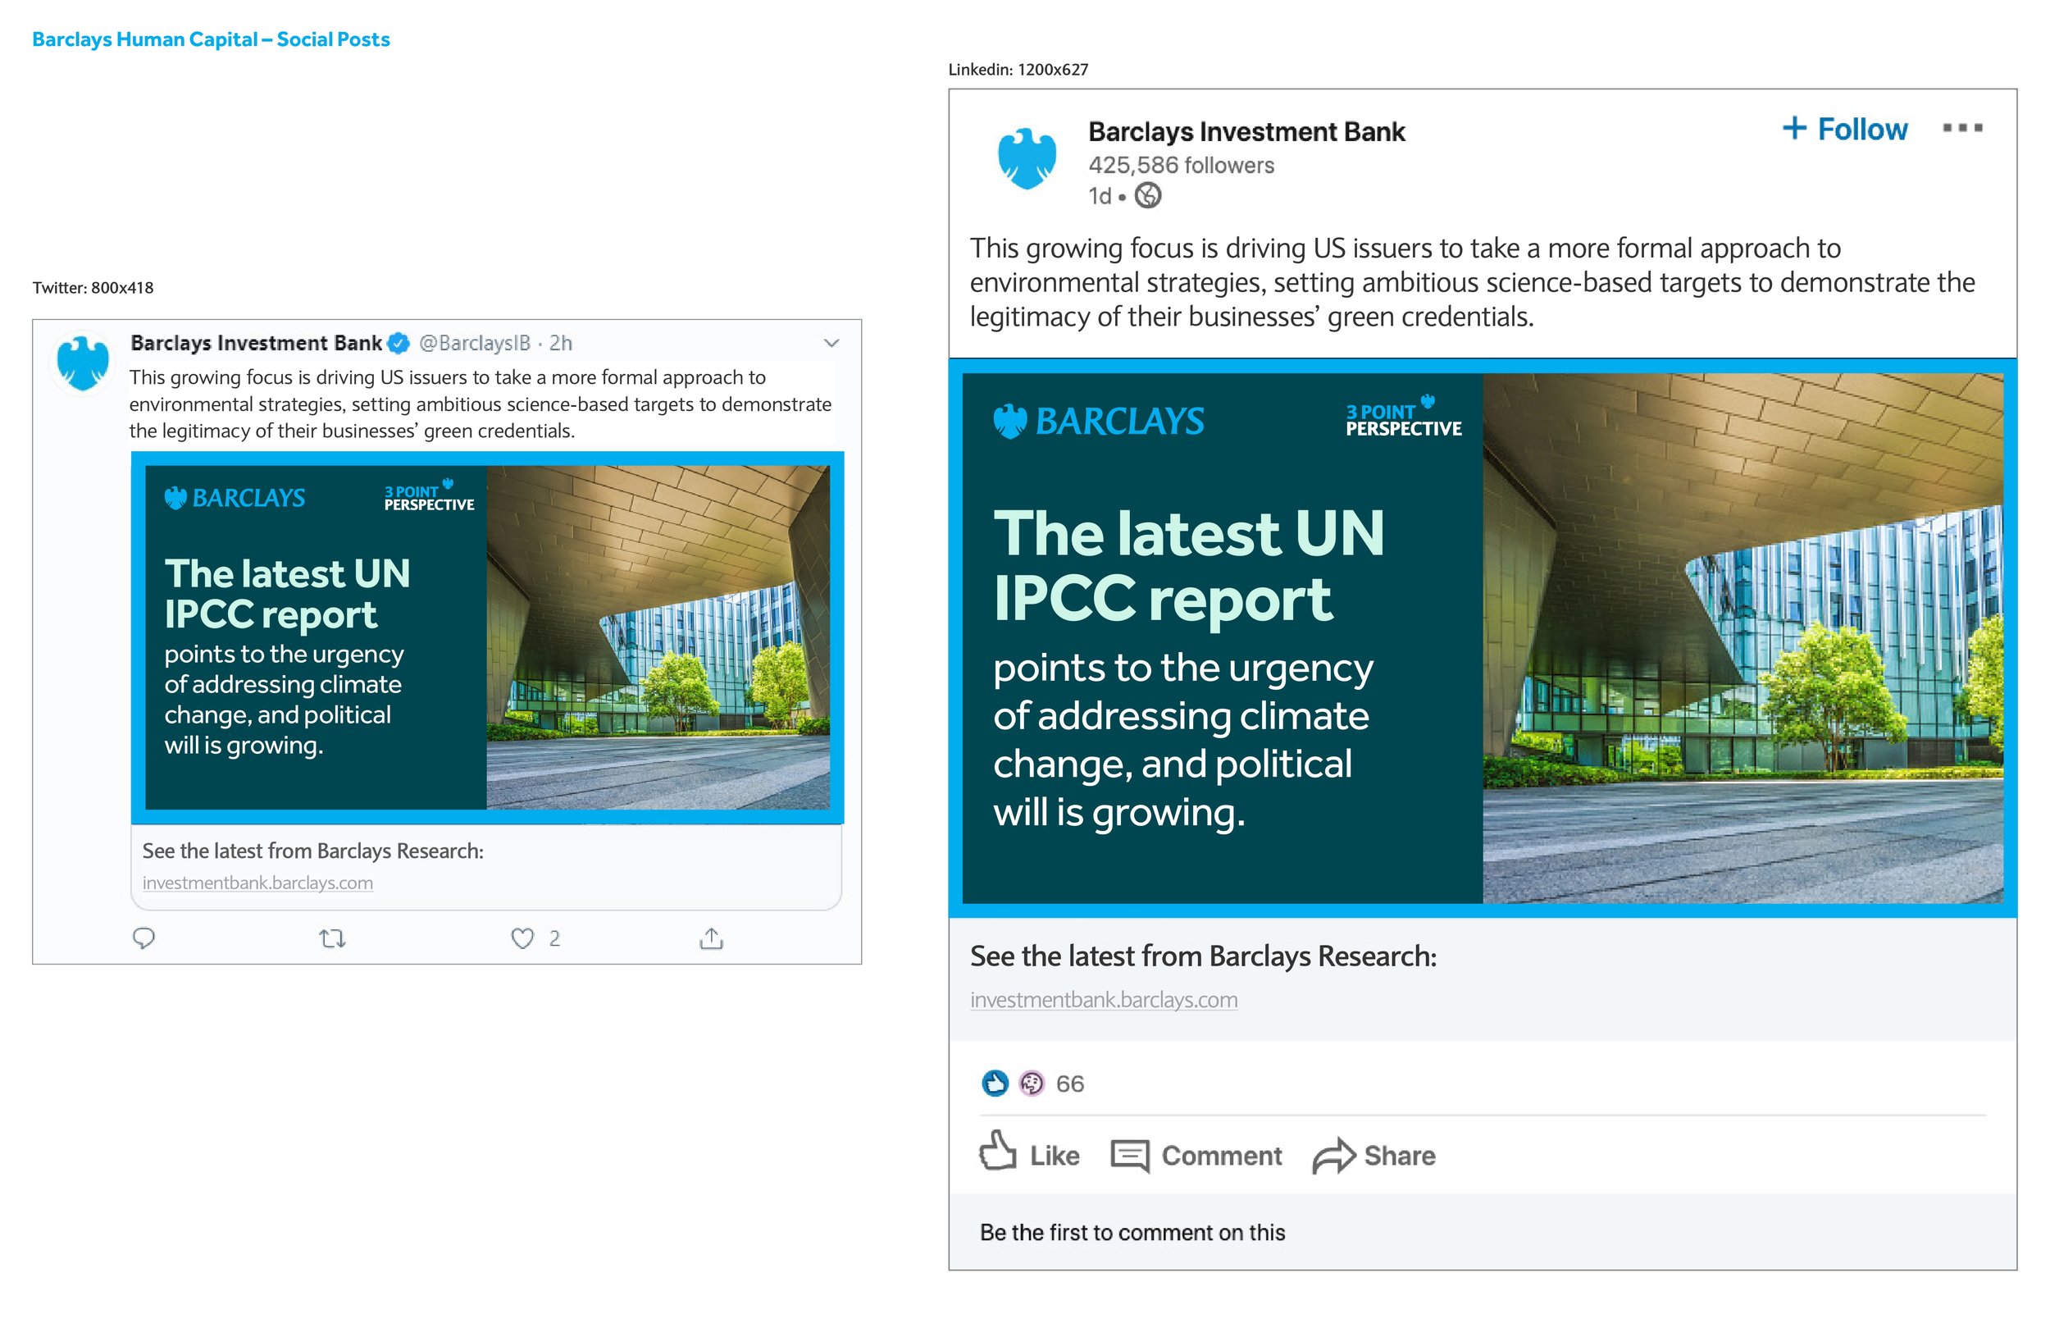Click the blue like reaction icon beside 66
This screenshot has height=1337, width=2050.
pyautogui.click(x=995, y=1083)
